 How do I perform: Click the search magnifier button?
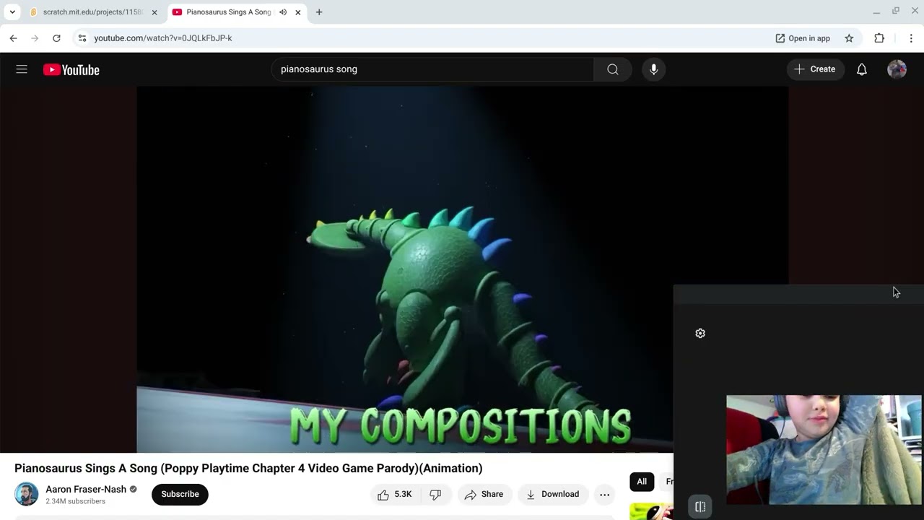[x=612, y=69]
